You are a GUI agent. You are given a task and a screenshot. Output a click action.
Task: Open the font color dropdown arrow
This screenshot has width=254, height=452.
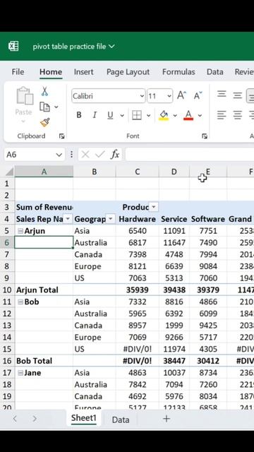[200, 116]
